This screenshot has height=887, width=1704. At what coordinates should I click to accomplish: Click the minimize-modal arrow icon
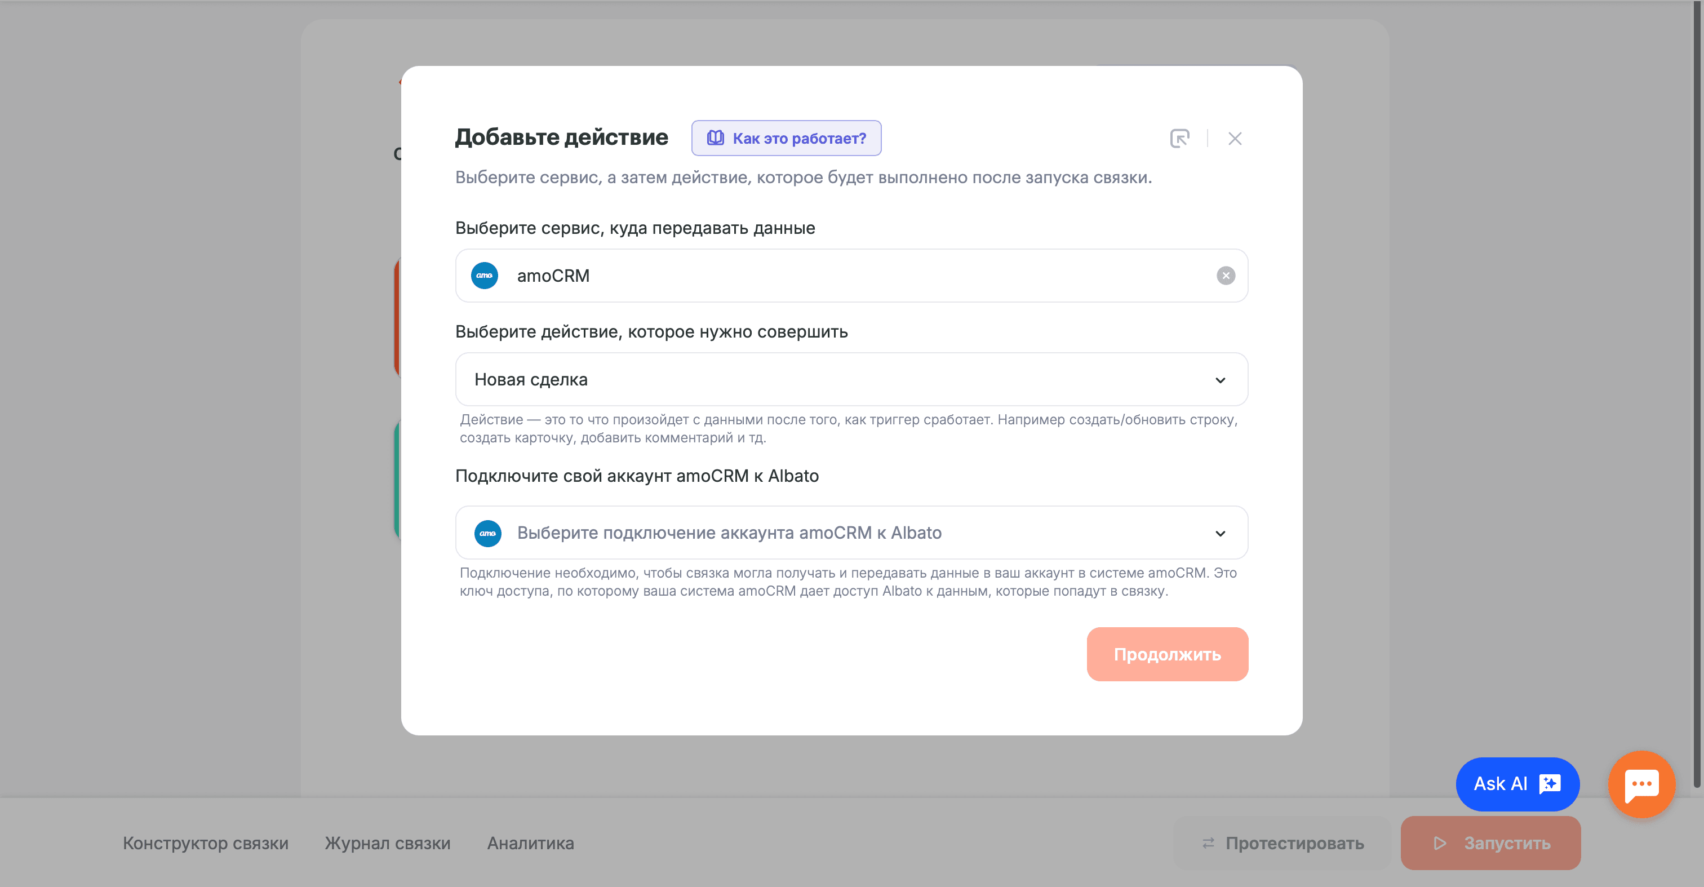(x=1179, y=138)
